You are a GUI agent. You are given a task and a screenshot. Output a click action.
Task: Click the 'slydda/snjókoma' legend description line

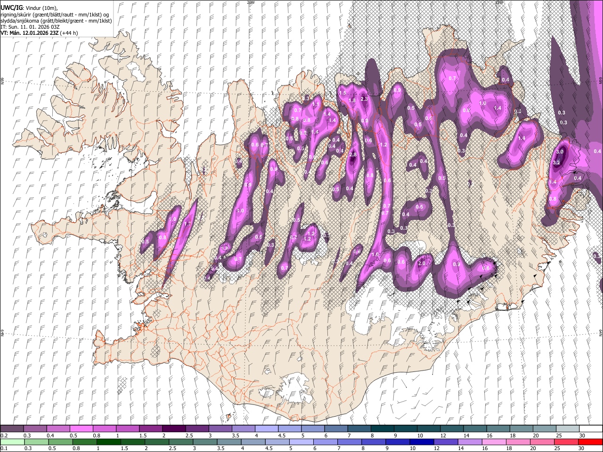(x=56, y=21)
